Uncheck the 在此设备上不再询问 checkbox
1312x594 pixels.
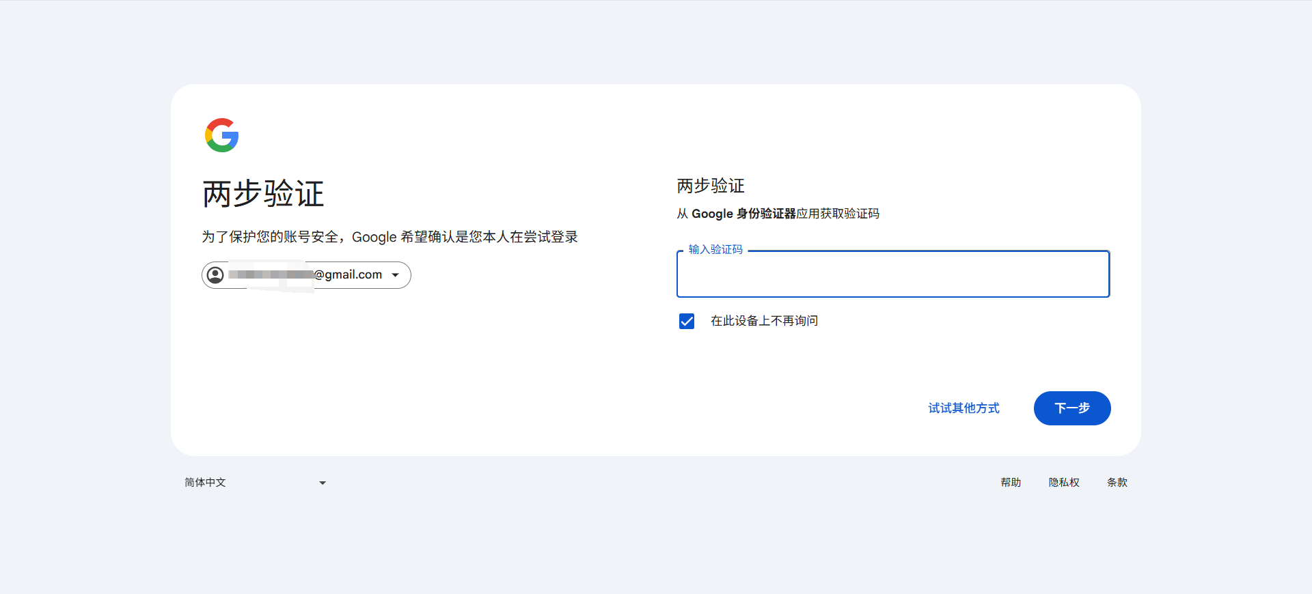pyautogui.click(x=687, y=321)
